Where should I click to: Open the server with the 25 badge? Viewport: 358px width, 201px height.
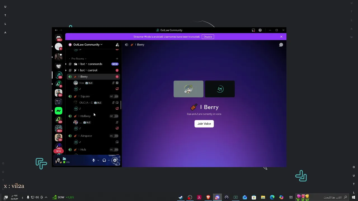pyautogui.click(x=58, y=75)
